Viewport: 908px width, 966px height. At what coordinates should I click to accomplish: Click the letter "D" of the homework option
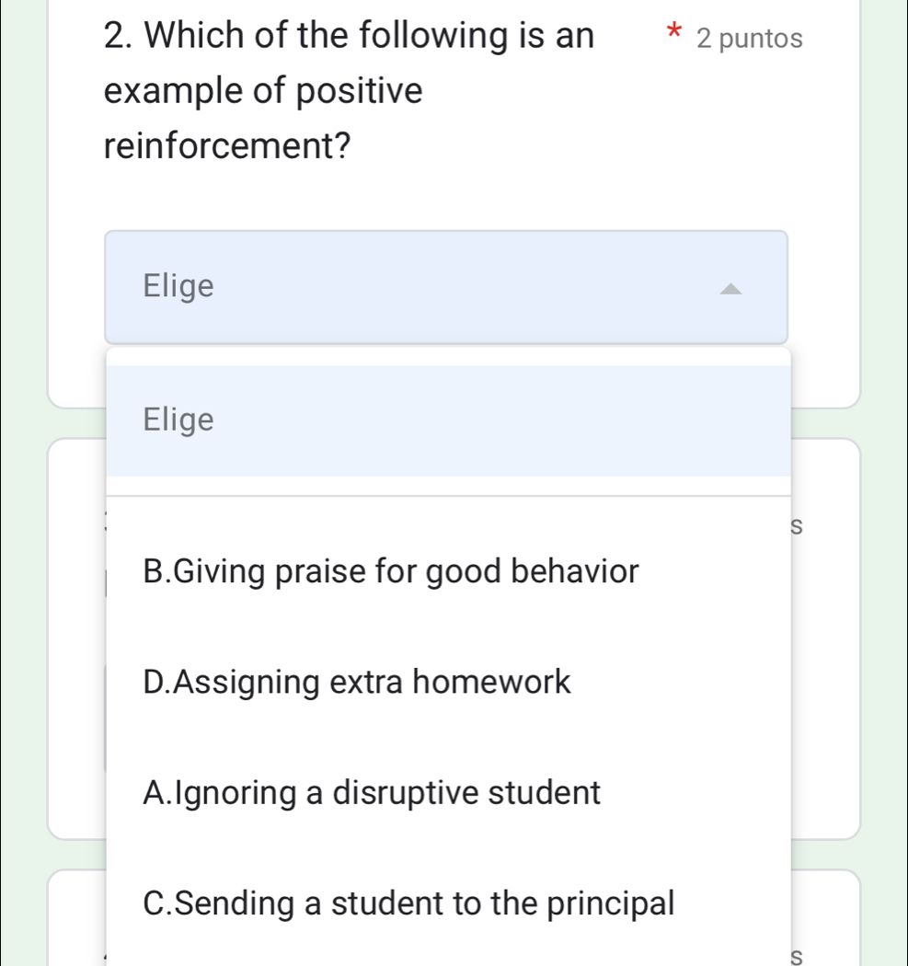coord(155,683)
